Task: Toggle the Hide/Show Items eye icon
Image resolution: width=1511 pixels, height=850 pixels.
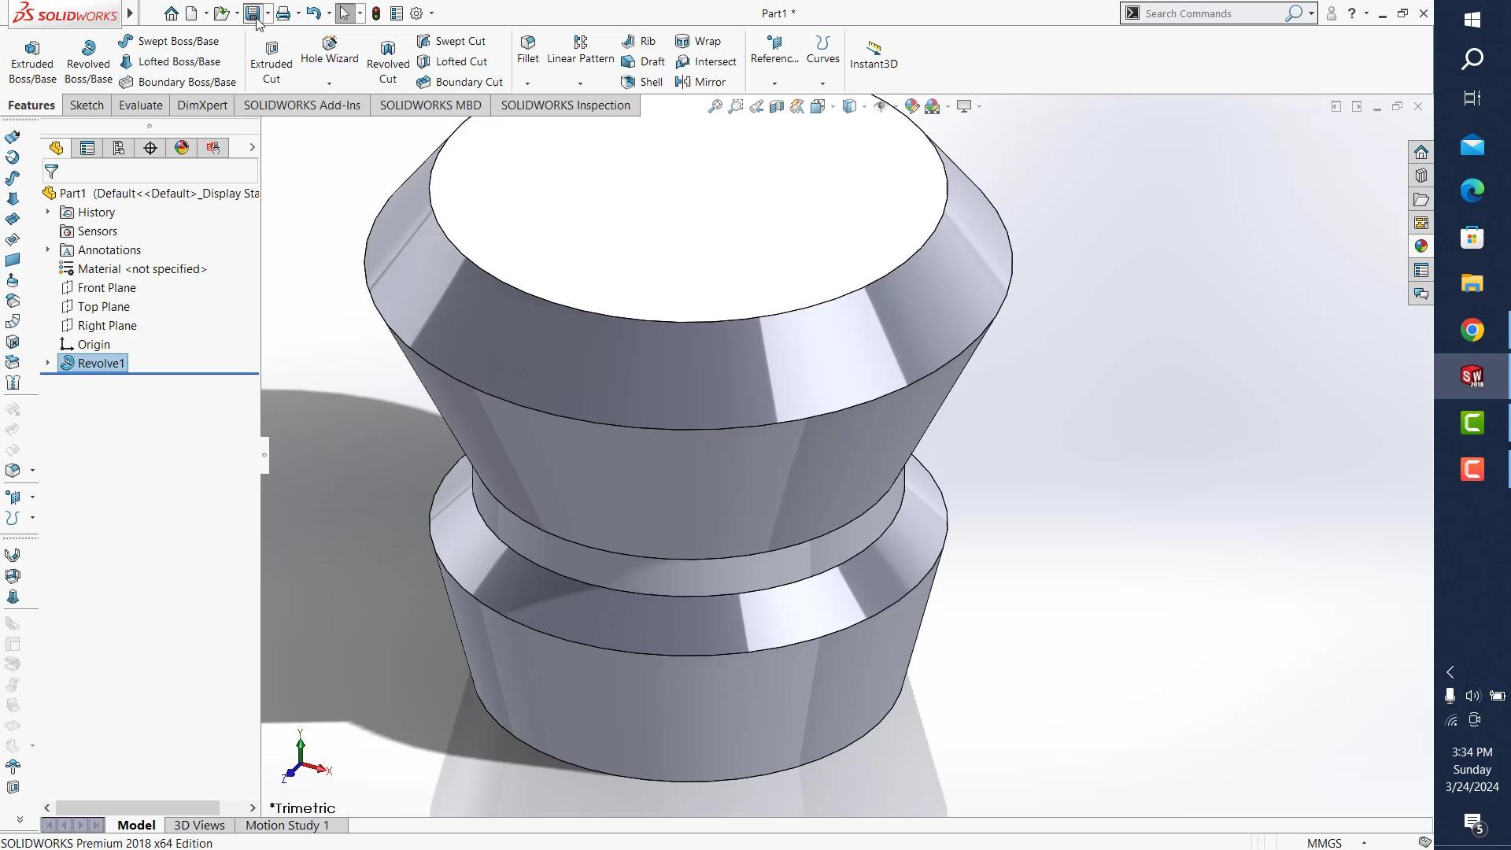Action: click(x=881, y=106)
